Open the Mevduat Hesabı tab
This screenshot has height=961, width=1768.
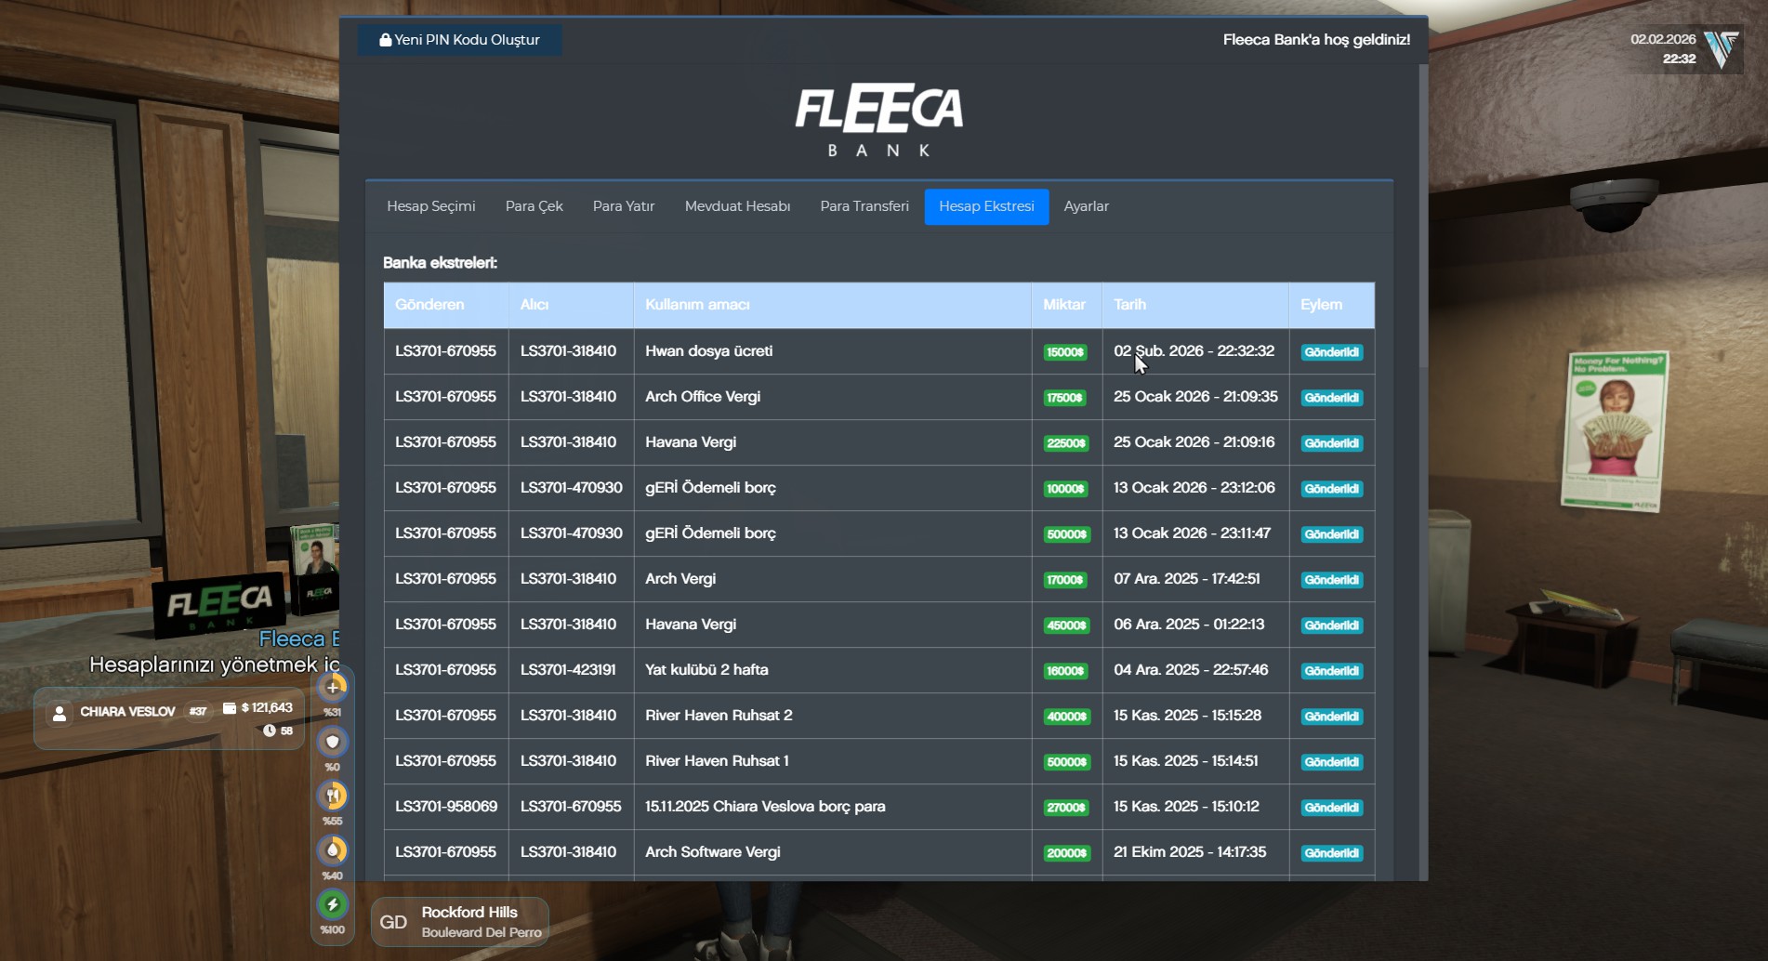click(x=738, y=206)
